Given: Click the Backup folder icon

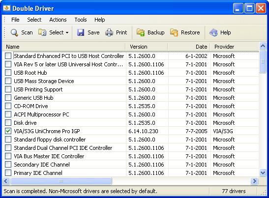Looking at the screenshot, I should pos(141,32).
